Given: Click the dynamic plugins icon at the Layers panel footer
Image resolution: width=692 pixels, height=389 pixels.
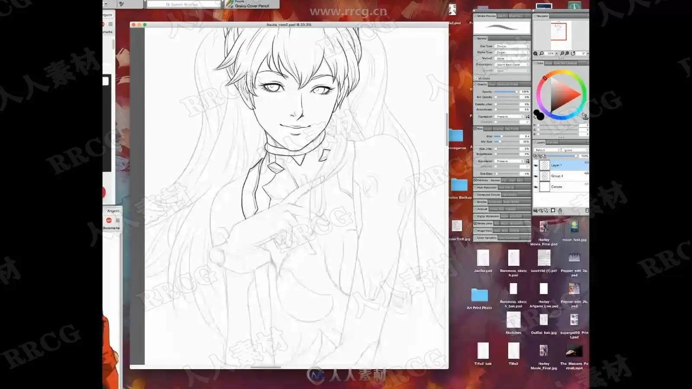Looking at the screenshot, I should coord(541,210).
